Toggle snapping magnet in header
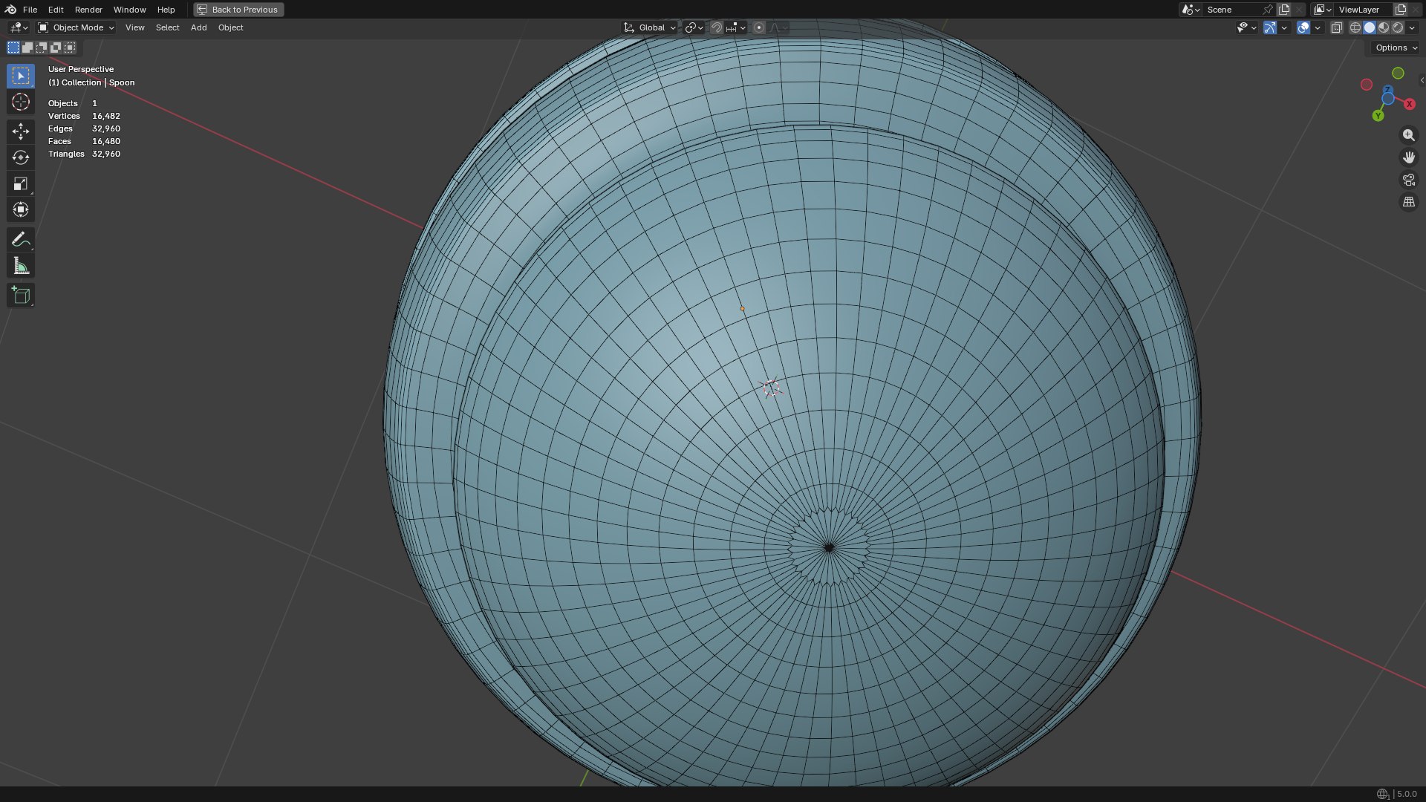 click(716, 27)
